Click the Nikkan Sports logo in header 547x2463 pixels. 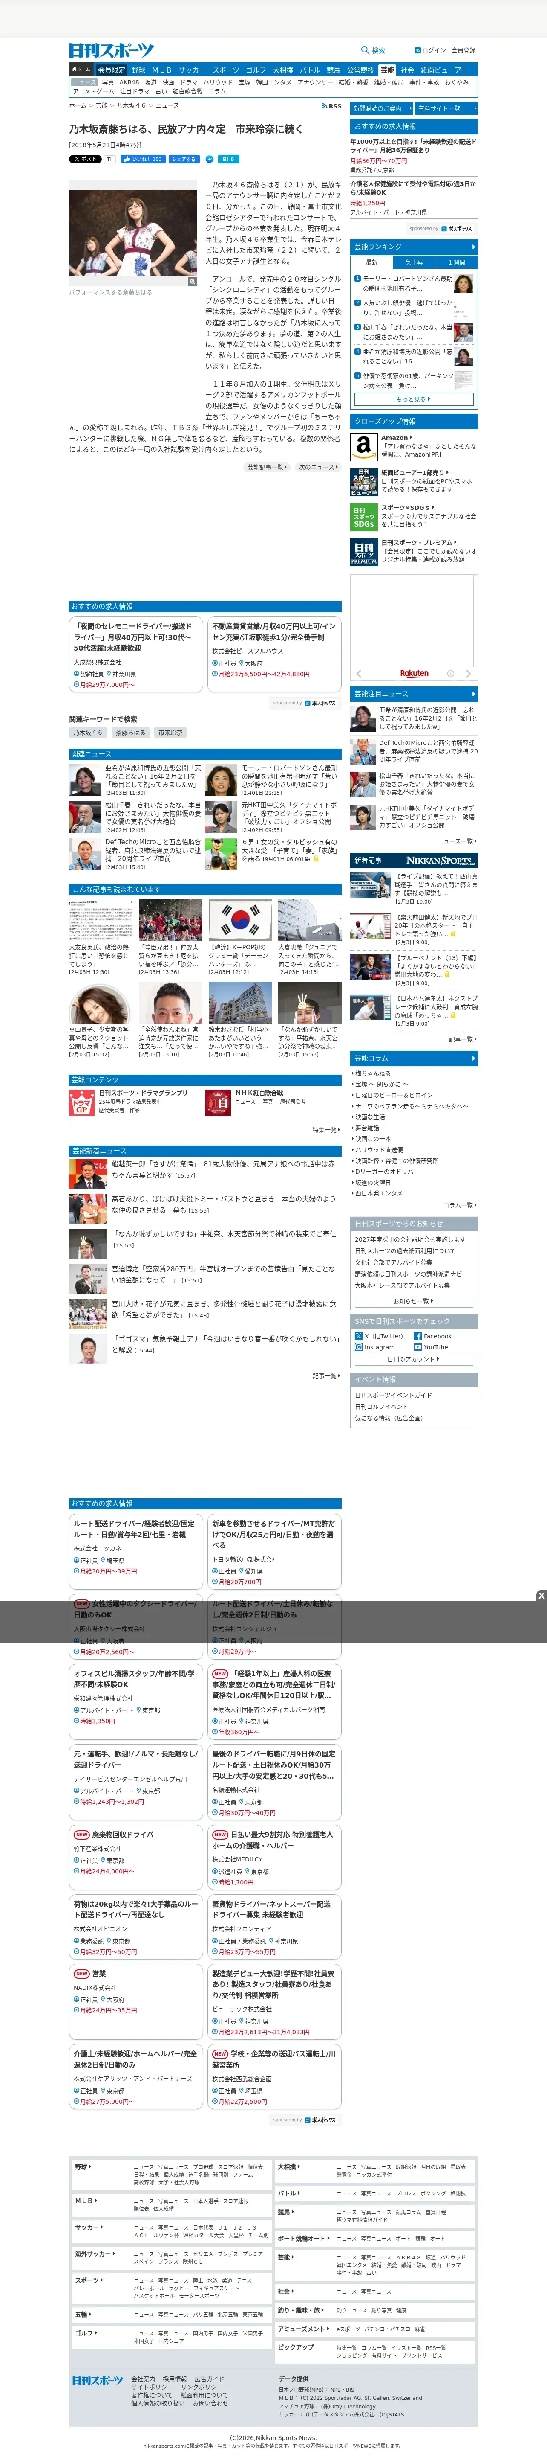pos(111,50)
